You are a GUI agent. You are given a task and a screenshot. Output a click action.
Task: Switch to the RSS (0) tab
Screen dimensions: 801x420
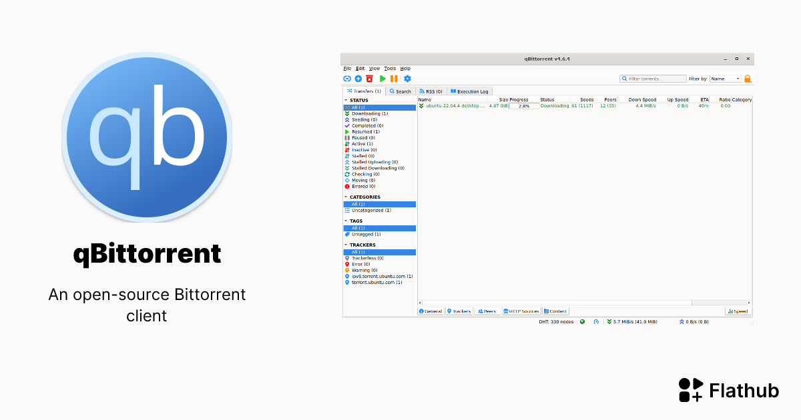coord(431,91)
